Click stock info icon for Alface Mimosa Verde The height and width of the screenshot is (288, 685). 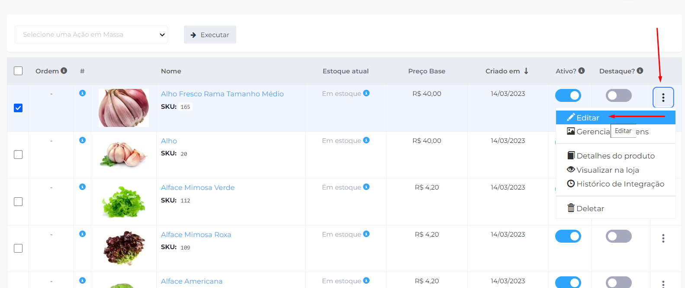[x=366, y=187]
